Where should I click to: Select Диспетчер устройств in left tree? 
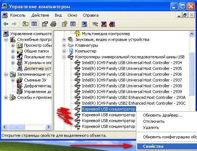click(37, 68)
